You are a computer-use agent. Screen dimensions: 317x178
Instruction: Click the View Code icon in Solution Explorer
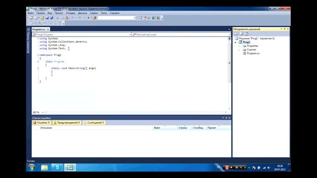[x=247, y=34]
